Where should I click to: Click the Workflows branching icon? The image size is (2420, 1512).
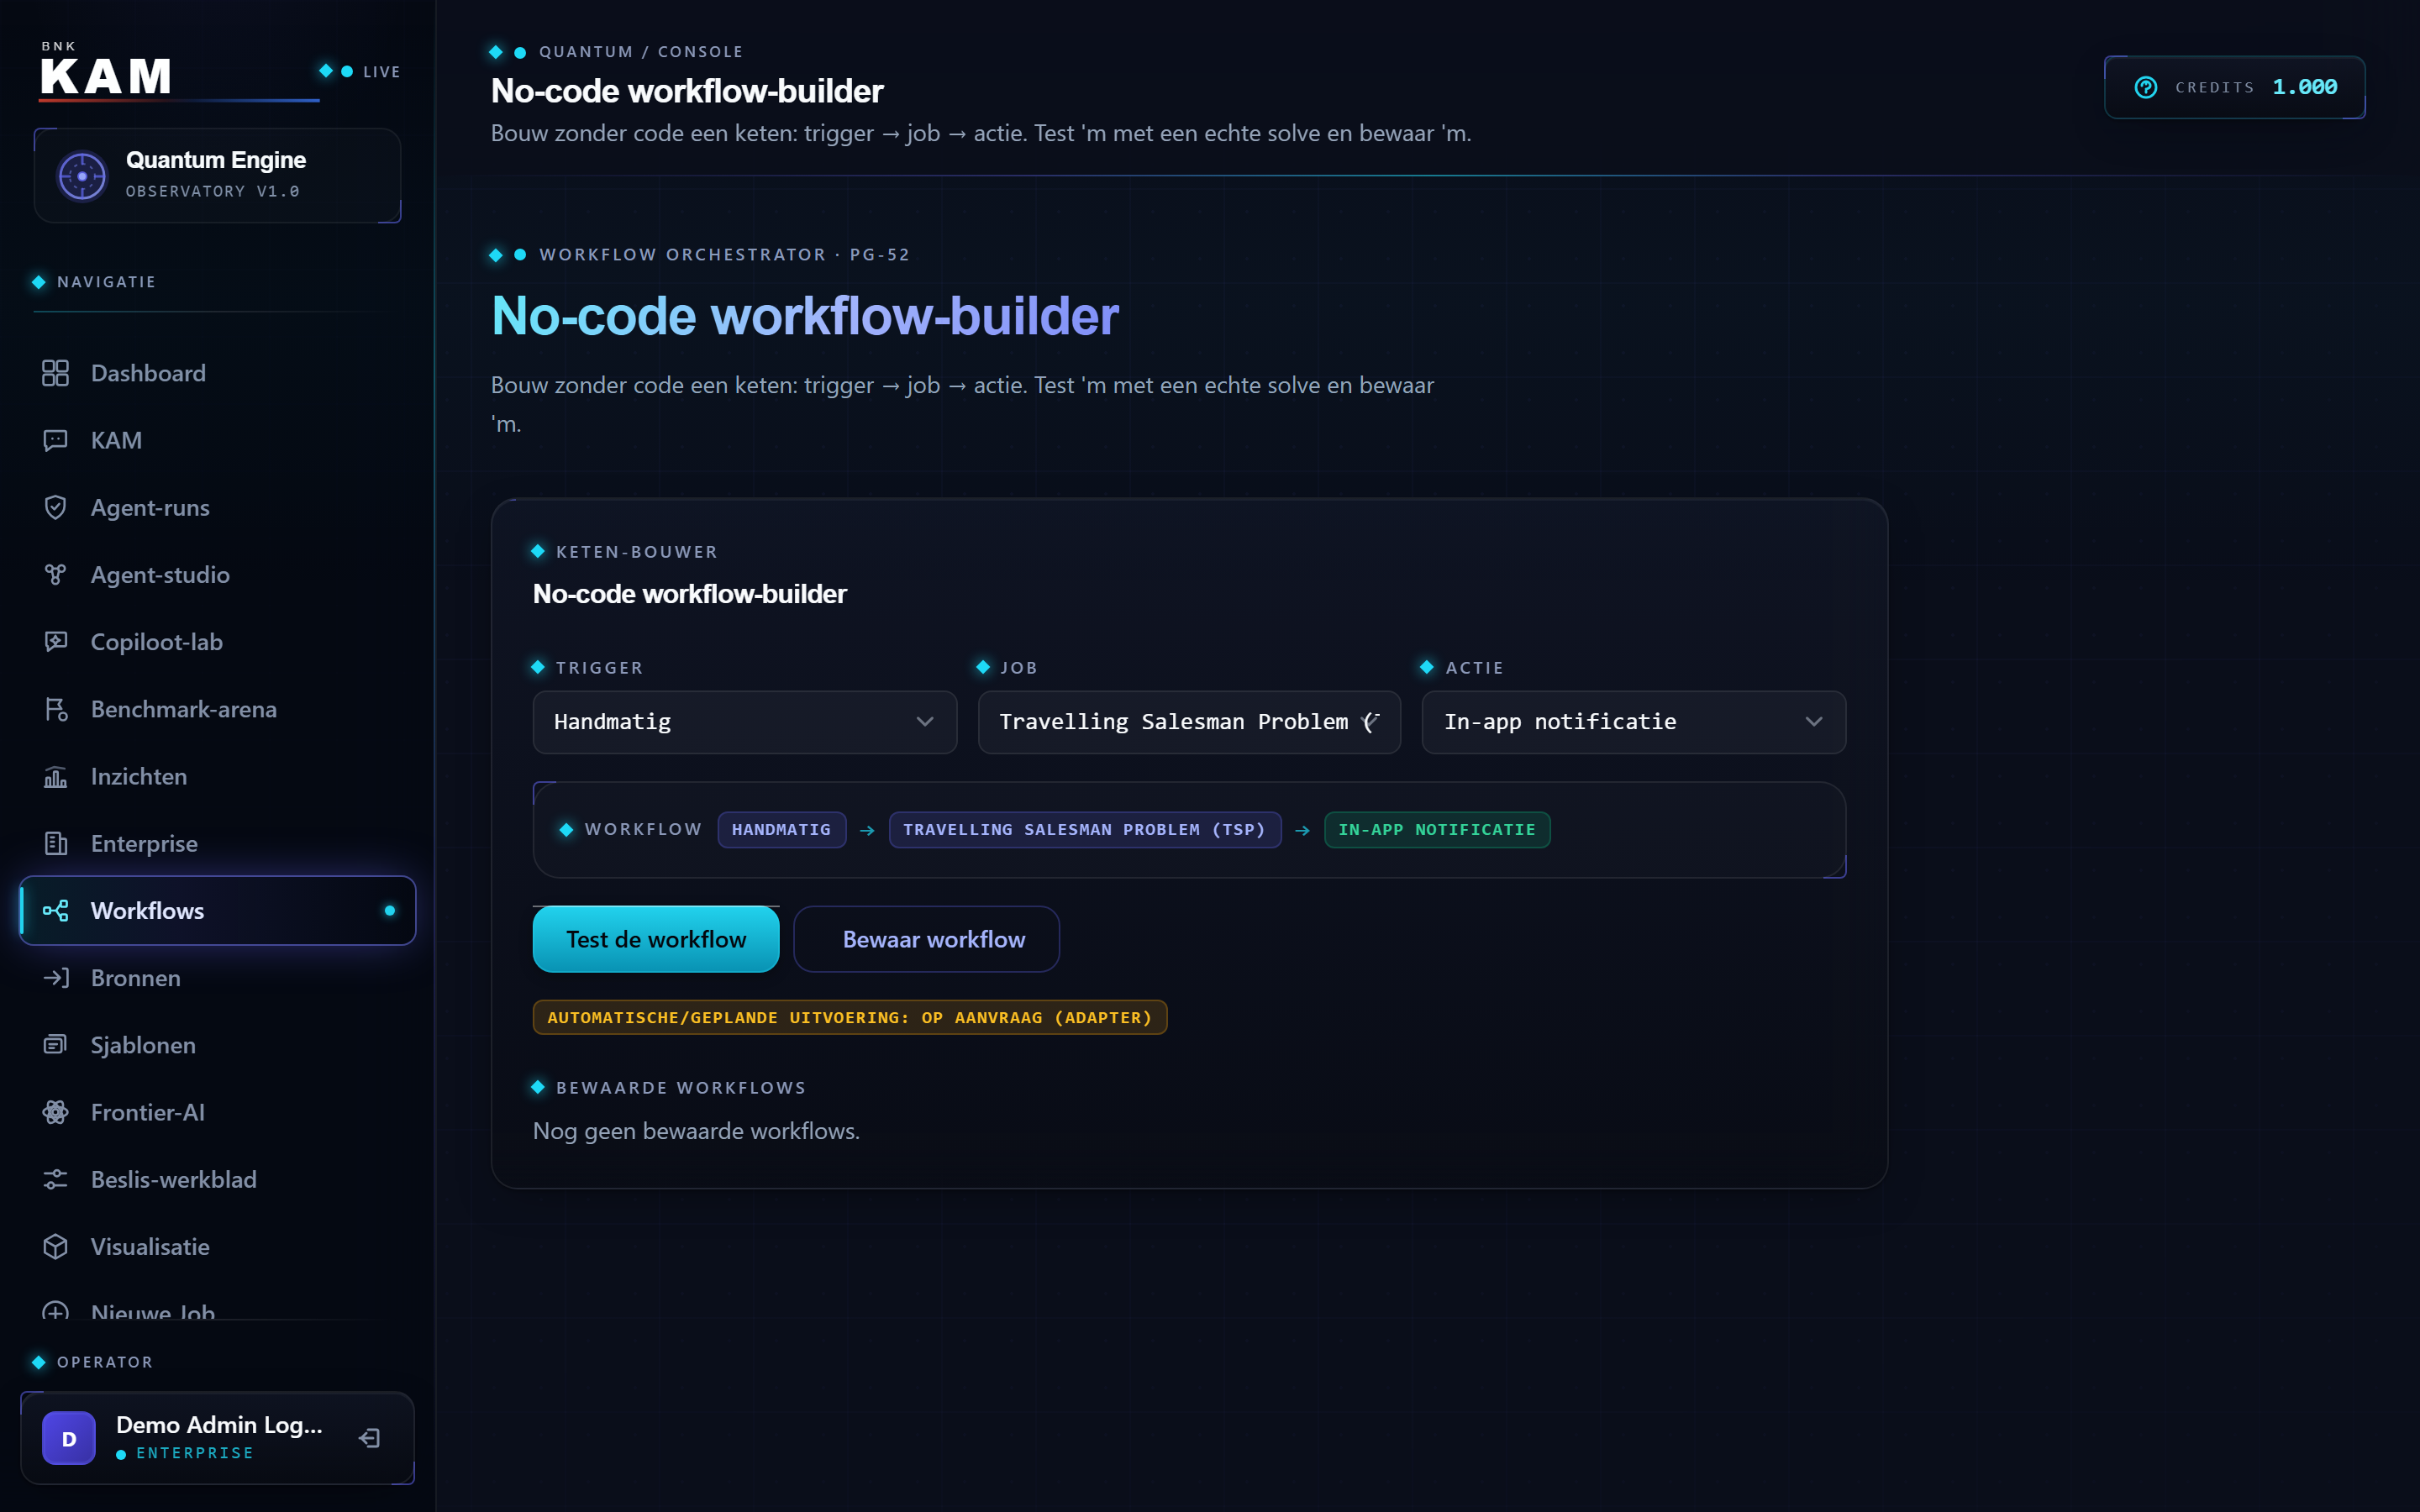click(x=55, y=910)
